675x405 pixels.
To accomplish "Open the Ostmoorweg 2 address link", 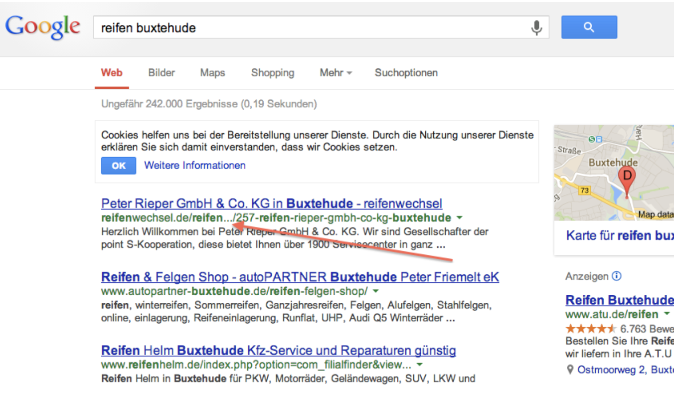I will point(626,370).
